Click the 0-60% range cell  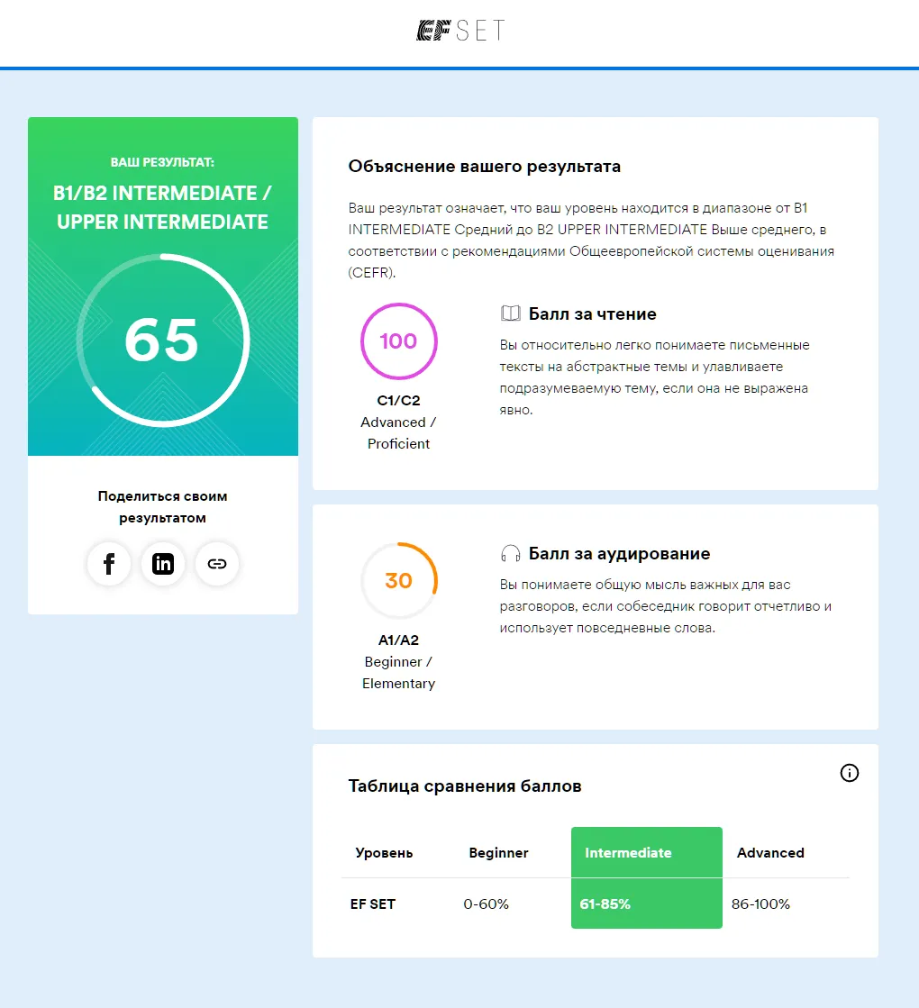pos(487,904)
